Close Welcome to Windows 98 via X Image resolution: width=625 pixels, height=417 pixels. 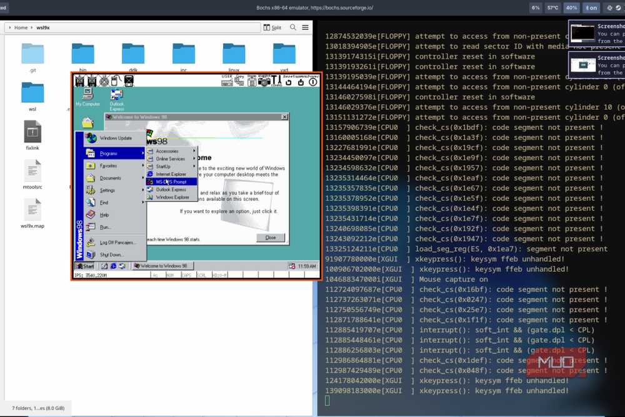[x=284, y=117]
